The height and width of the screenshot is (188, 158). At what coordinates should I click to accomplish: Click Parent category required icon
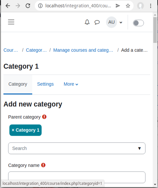pos(44,117)
